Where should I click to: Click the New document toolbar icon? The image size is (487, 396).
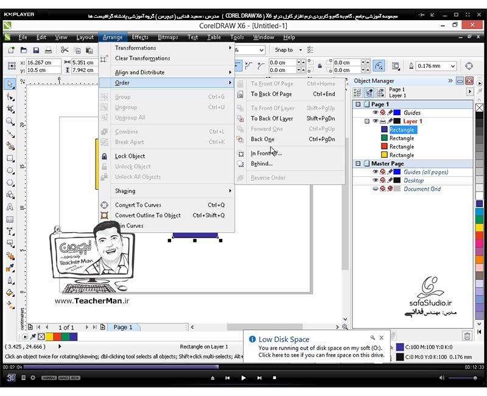point(12,50)
